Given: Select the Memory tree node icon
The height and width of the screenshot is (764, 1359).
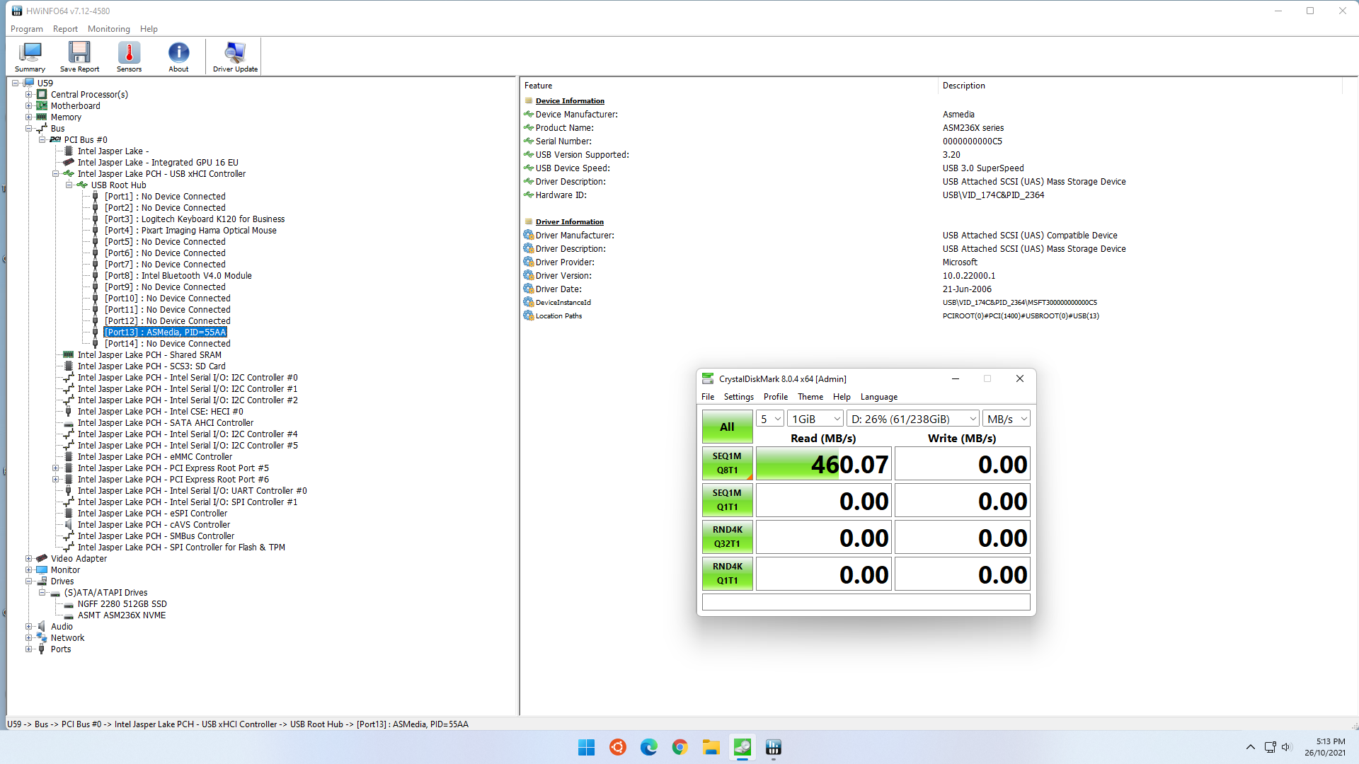Looking at the screenshot, I should [42, 117].
